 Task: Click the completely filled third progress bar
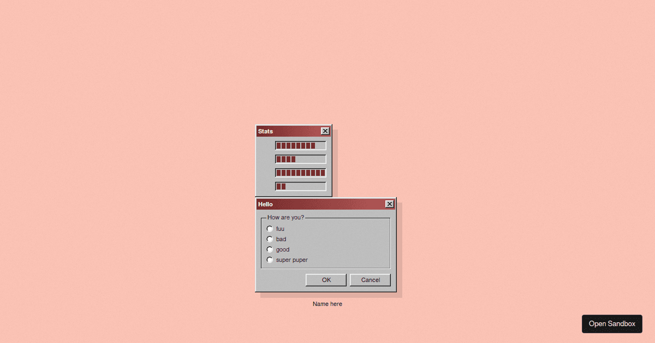pos(301,173)
